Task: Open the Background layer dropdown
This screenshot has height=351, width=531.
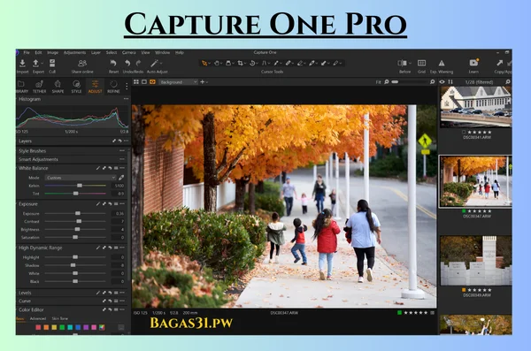Action: click(x=178, y=82)
